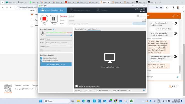
Task: Click the blue button beside the Name field
Action: (139, 24)
